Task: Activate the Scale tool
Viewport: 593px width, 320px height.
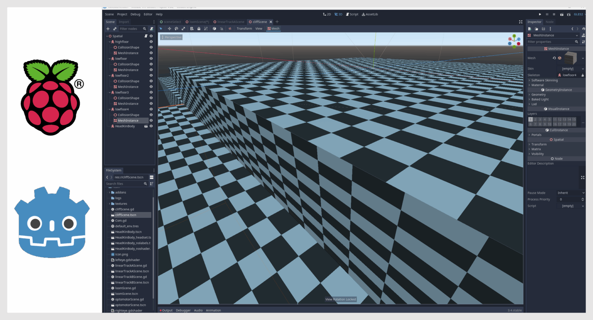Action: coord(184,28)
